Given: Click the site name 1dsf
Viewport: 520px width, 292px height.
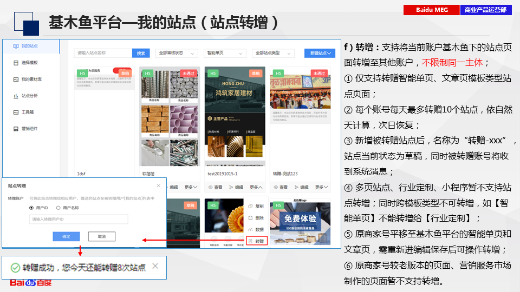Looking at the screenshot, I should [81, 174].
